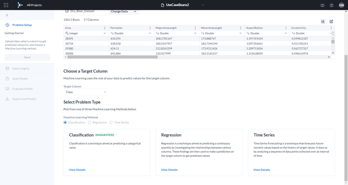This screenshot has height=185, width=348.
Task: Click the application logo icon
Action: (20, 5)
